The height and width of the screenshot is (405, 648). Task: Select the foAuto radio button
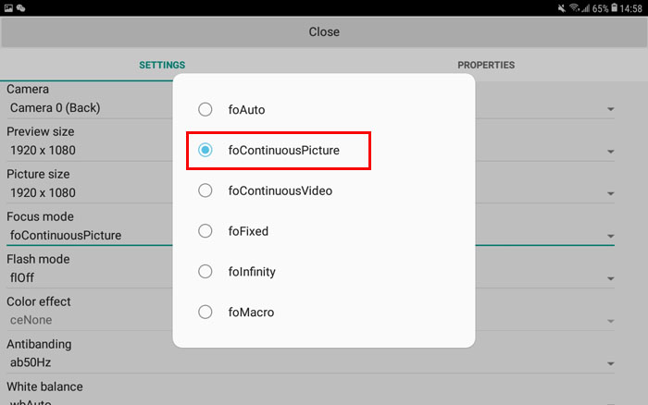coord(205,109)
